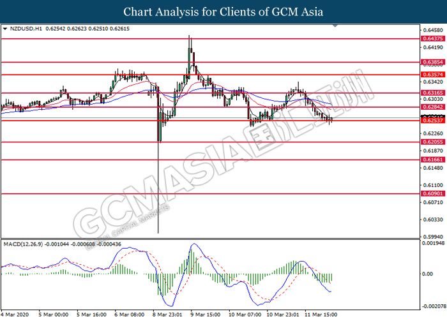
Task: Click the 0.00 MACD zero level label
Action: coord(429,274)
